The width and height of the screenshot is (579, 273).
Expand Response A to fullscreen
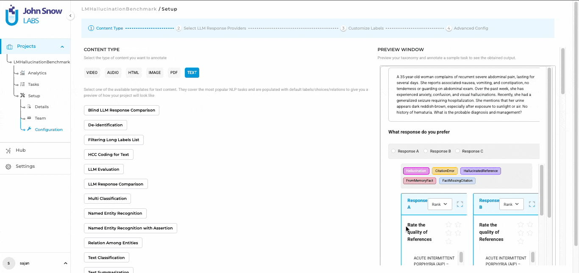460,205
